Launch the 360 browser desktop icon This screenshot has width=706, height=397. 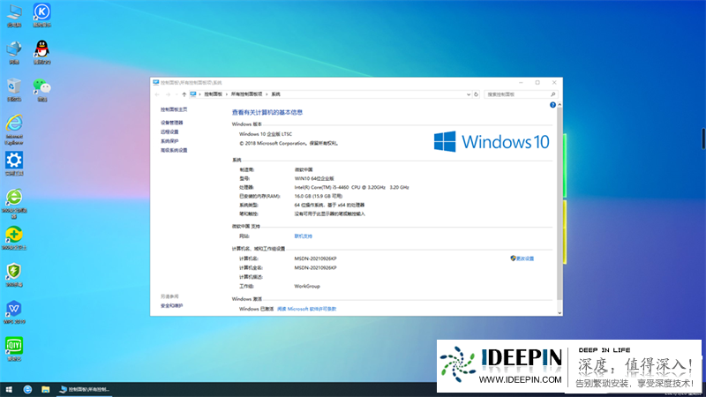14,204
